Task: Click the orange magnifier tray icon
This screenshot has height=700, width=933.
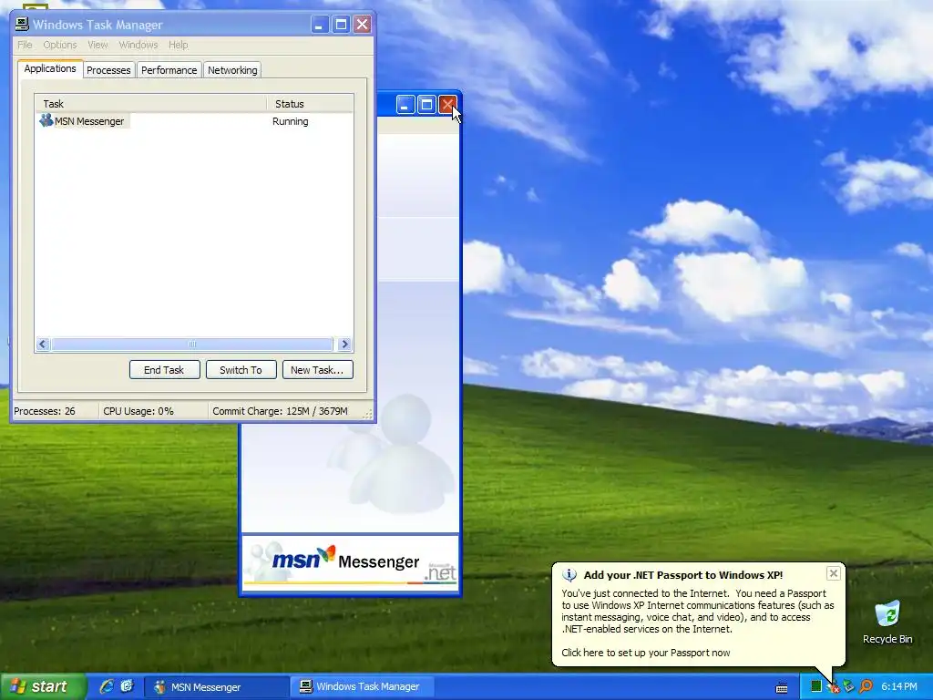Action: [x=866, y=686]
